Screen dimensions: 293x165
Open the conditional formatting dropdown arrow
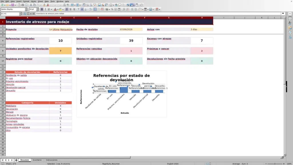click(x=160, y=9)
